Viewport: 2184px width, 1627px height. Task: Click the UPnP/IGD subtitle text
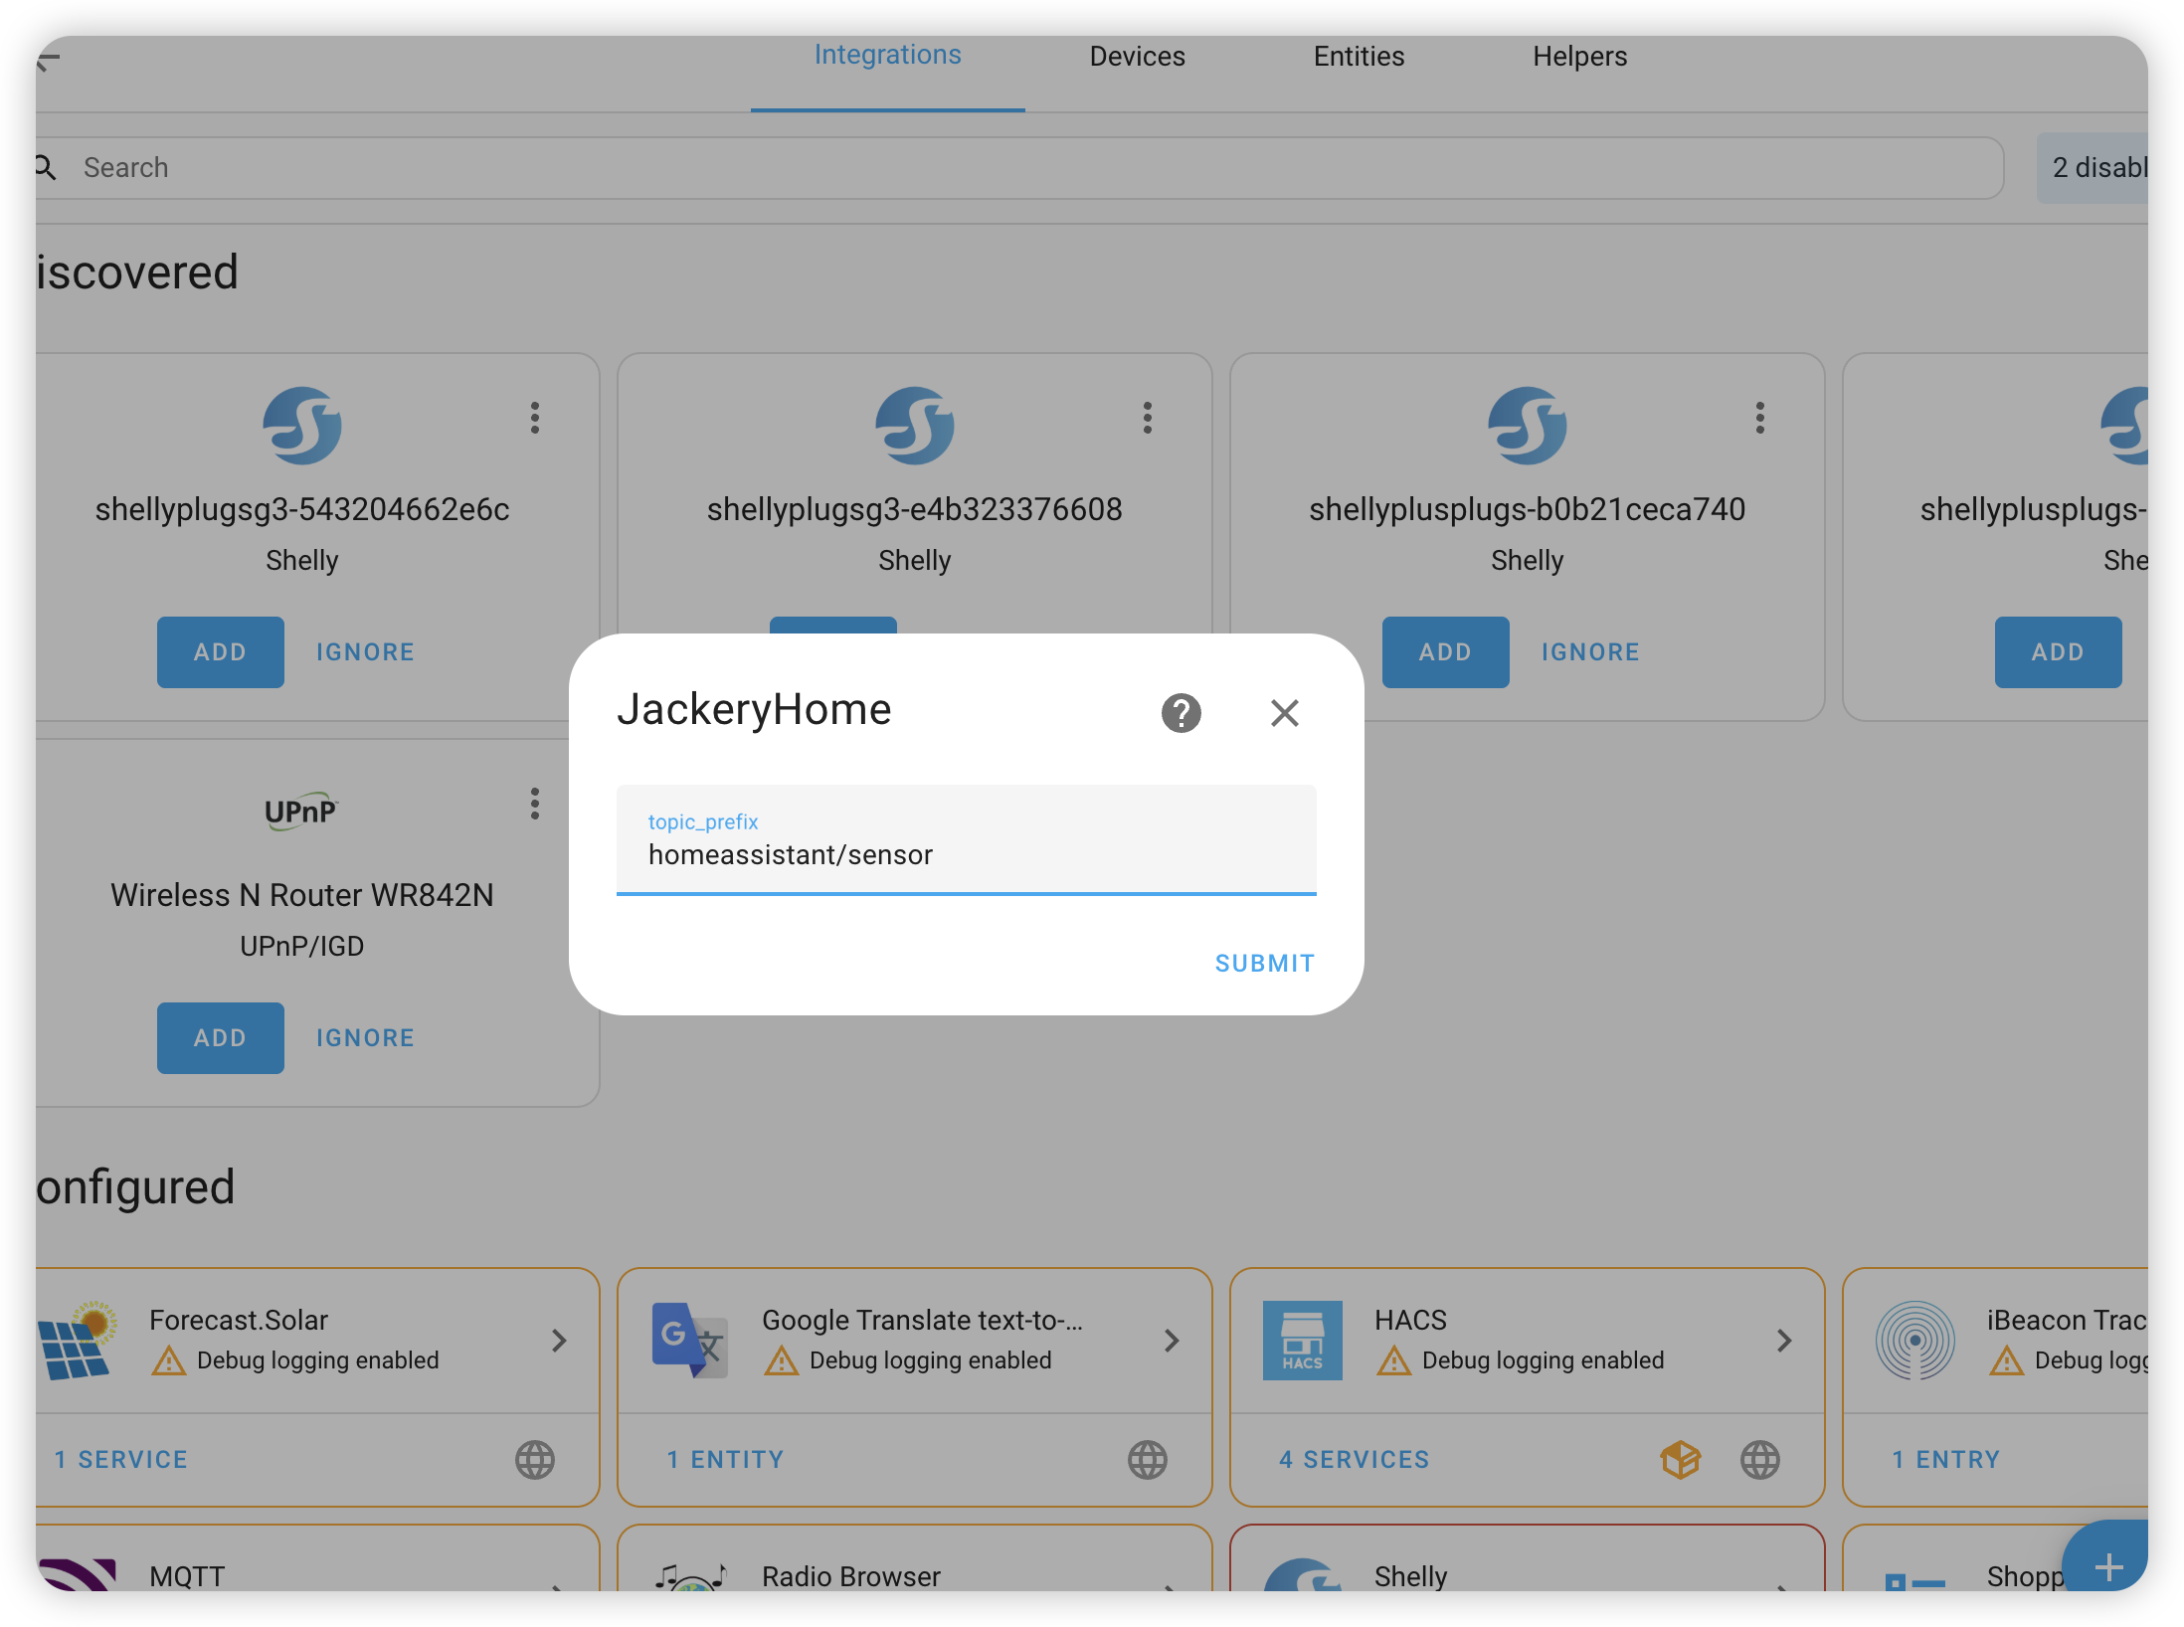point(302,946)
